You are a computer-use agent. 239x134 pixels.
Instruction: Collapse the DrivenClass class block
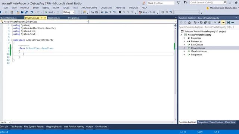click(12, 48)
